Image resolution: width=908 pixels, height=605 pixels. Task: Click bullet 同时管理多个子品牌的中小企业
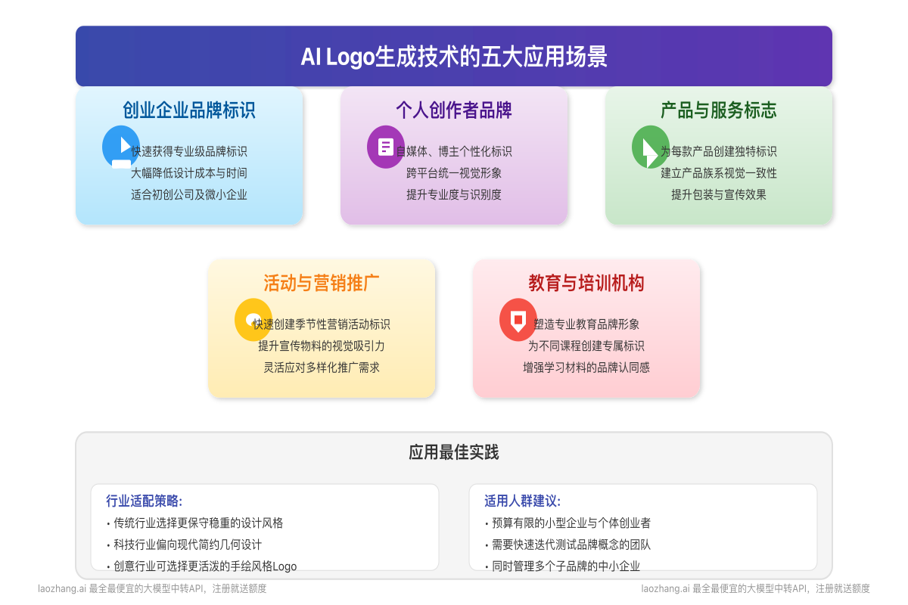coord(562,566)
